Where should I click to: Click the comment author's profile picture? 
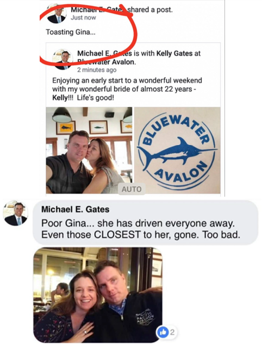[15, 213]
